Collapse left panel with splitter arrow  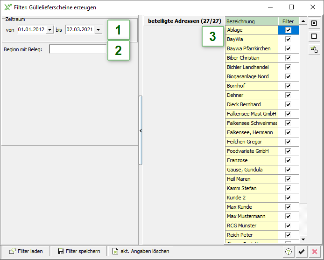click(141, 131)
